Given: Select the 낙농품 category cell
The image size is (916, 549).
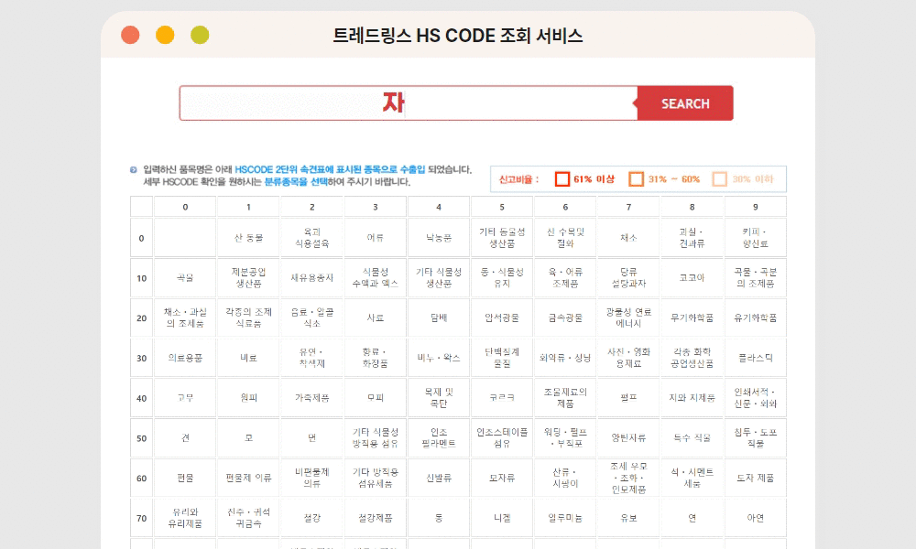Looking at the screenshot, I should point(439,238).
